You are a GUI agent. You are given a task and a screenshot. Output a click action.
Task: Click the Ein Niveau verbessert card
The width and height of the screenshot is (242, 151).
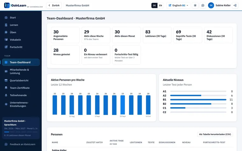(x=96, y=55)
